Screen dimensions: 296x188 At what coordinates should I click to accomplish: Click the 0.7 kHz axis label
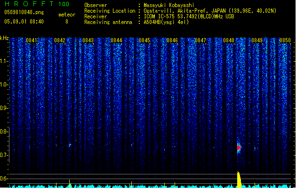4,155
